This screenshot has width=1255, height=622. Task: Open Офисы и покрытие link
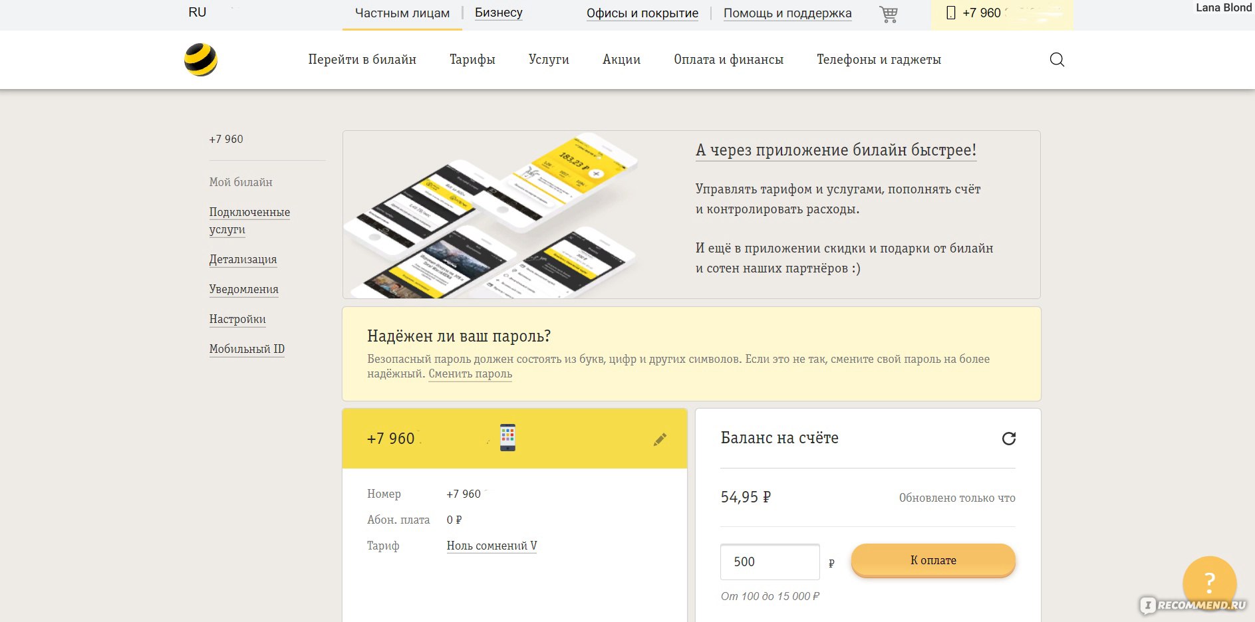[642, 13]
